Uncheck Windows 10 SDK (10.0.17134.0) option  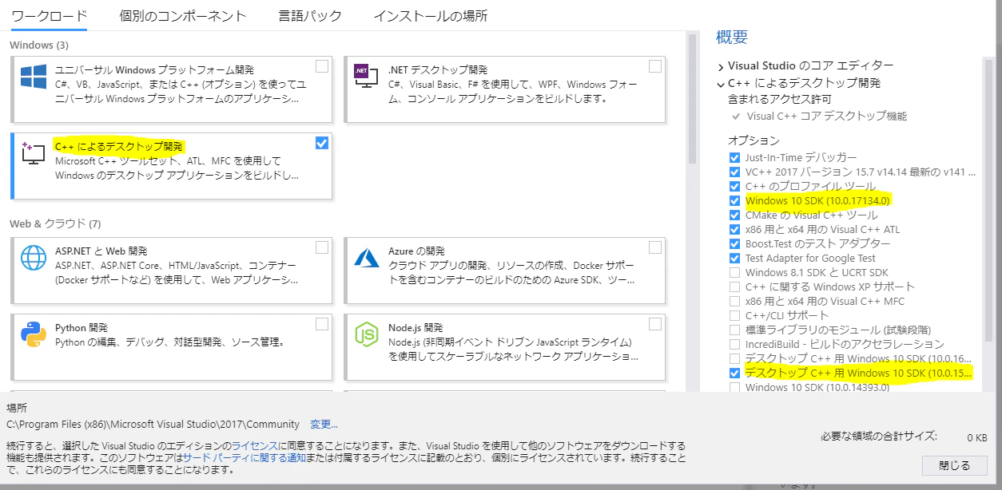click(734, 200)
